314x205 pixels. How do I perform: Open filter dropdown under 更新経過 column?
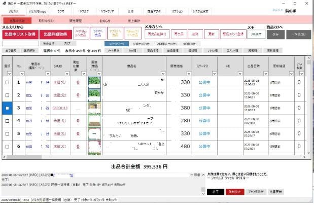pyautogui.click(x=291, y=74)
